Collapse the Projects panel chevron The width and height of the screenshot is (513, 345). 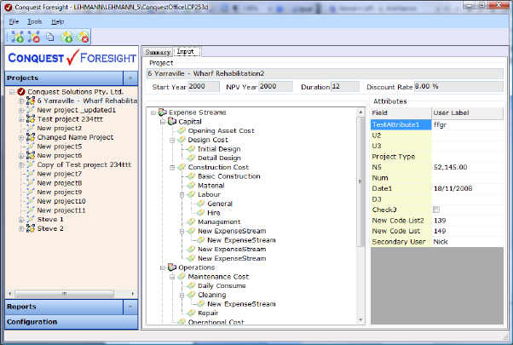coord(130,78)
